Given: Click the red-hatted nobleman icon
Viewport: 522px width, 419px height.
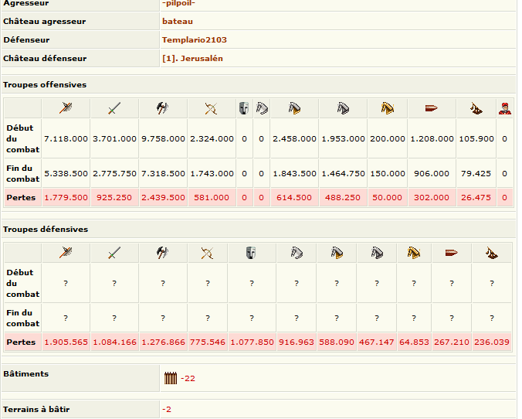Looking at the screenshot, I should pos(505,108).
